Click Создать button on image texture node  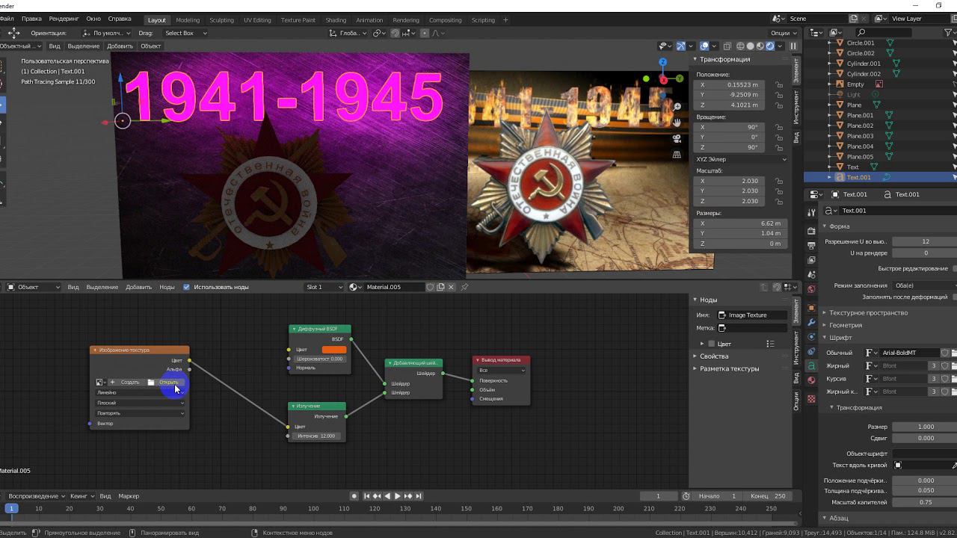coord(126,382)
